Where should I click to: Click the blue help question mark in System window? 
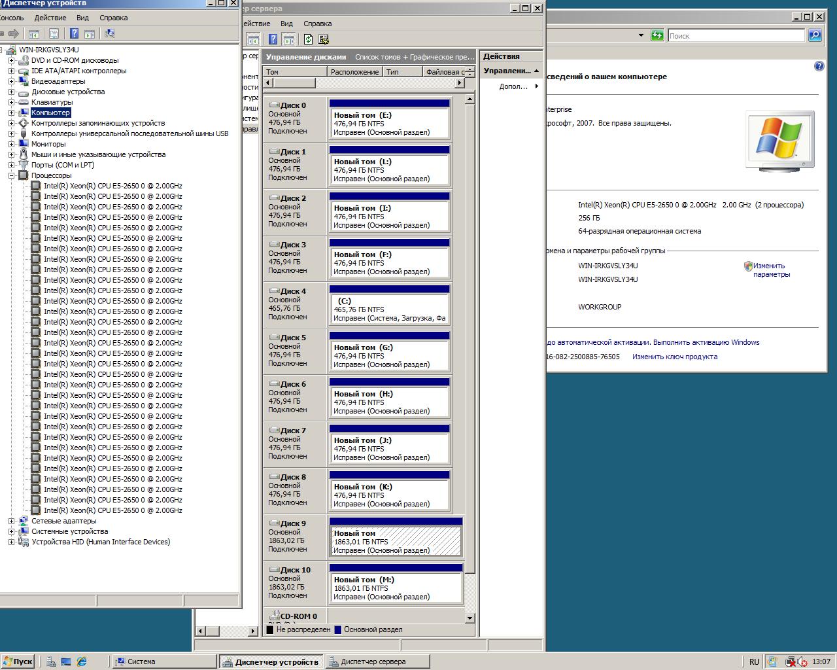pos(819,67)
